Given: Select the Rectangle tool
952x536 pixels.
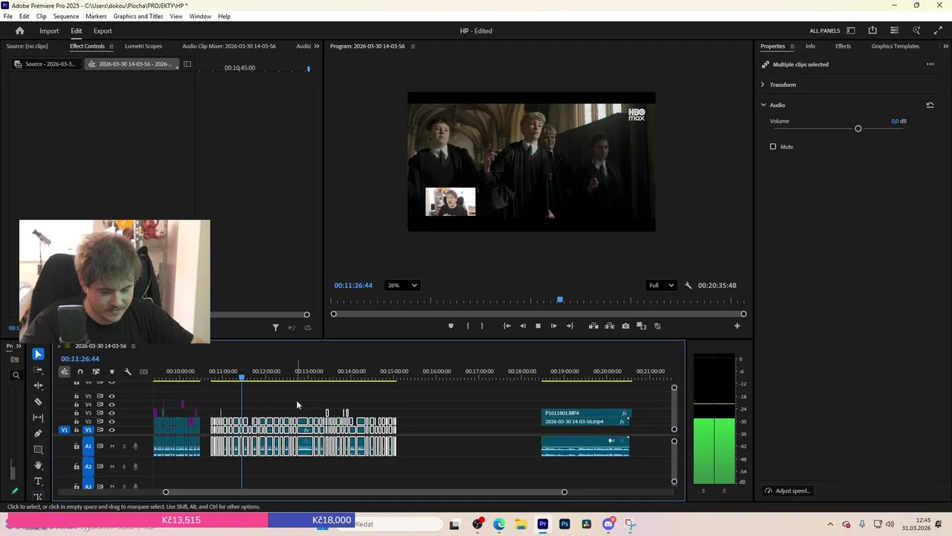Looking at the screenshot, I should (x=38, y=450).
